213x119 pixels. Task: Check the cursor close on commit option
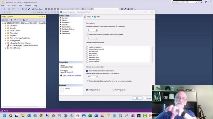click(87, 49)
